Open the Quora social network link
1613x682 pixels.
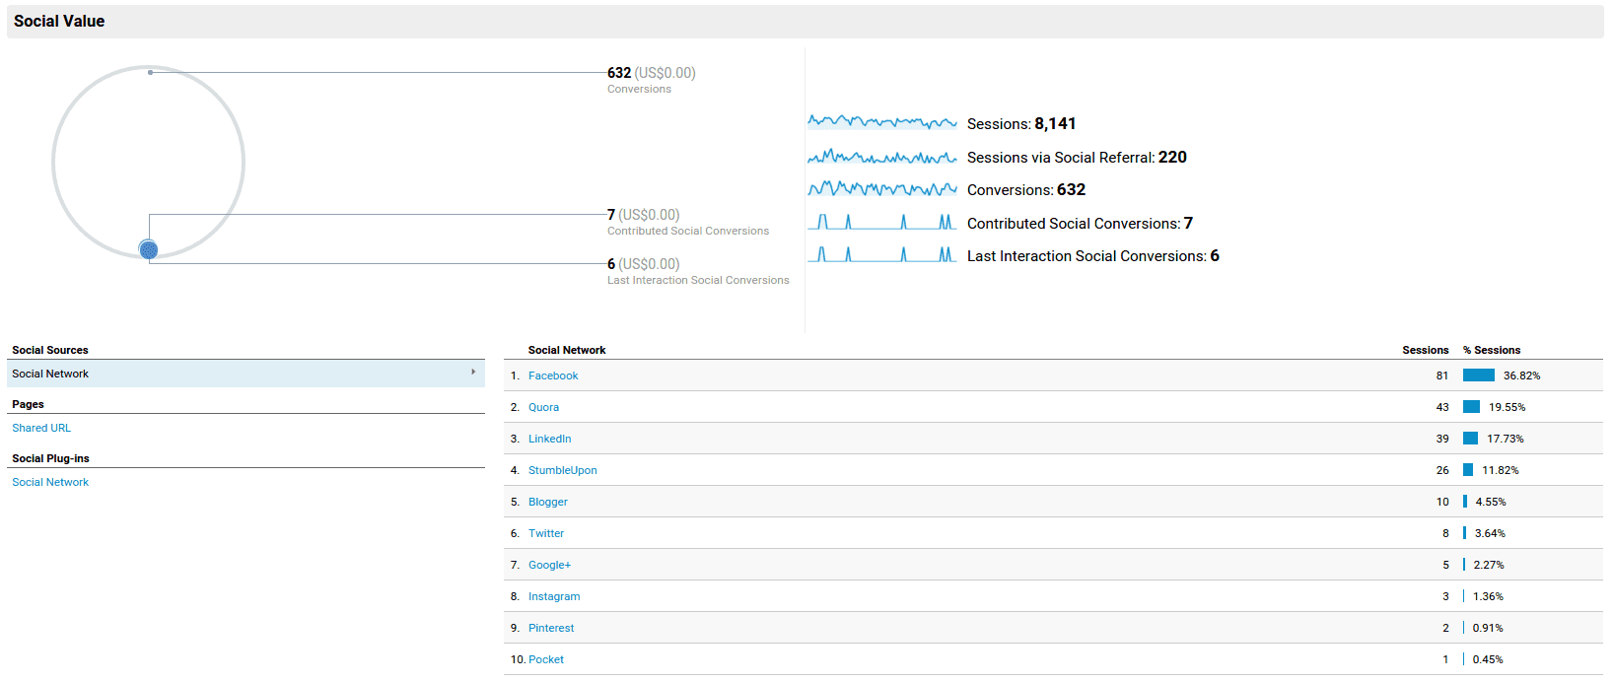[543, 407]
